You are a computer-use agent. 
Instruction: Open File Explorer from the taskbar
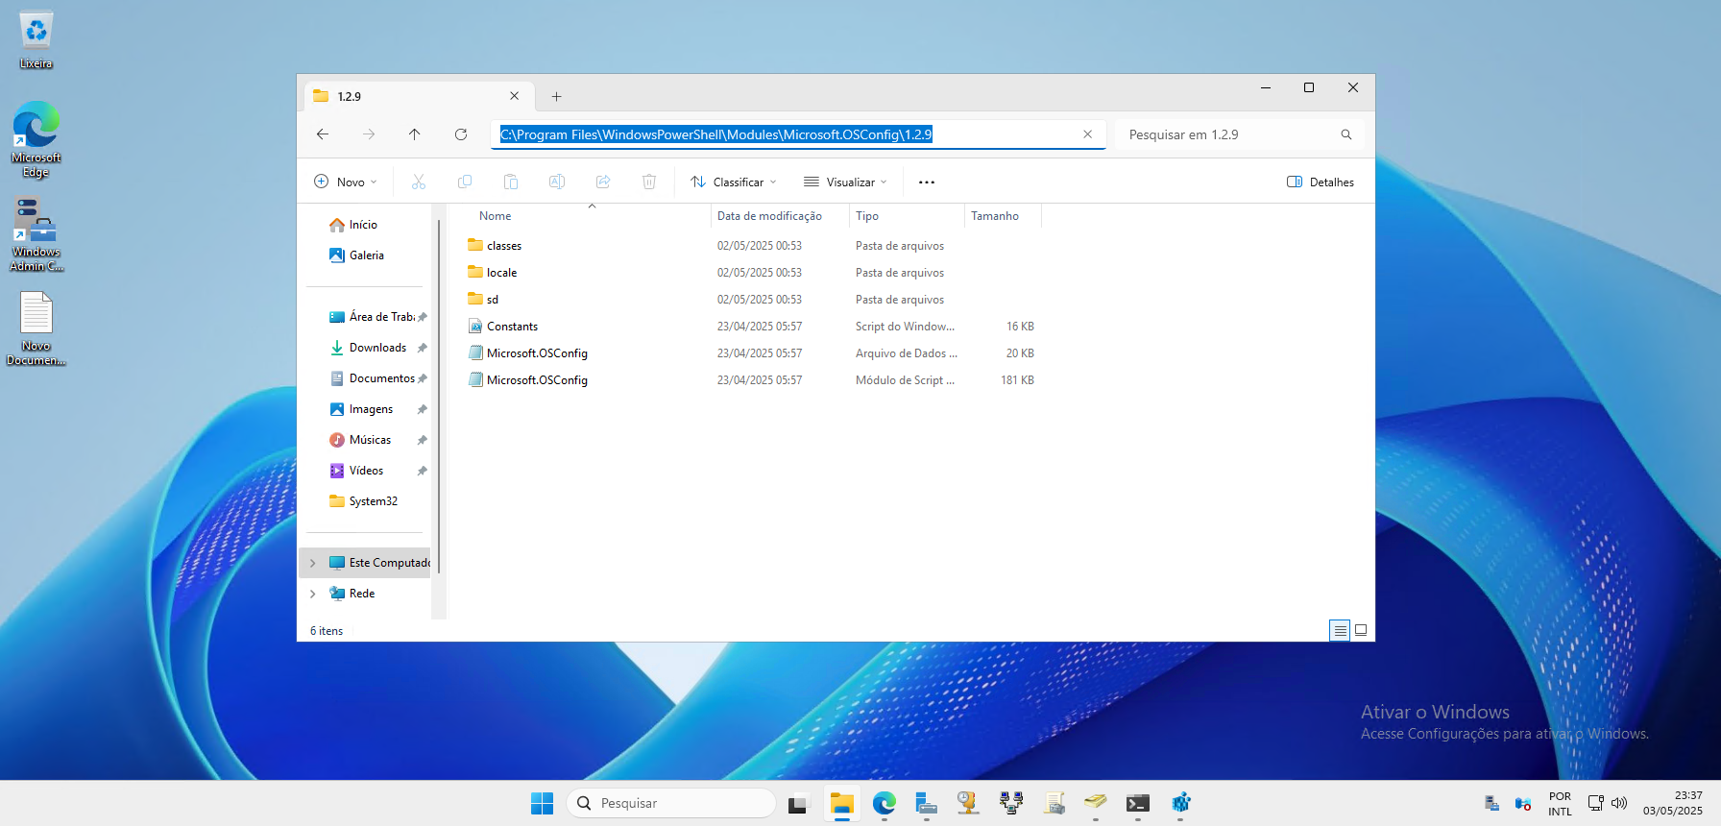[842, 803]
